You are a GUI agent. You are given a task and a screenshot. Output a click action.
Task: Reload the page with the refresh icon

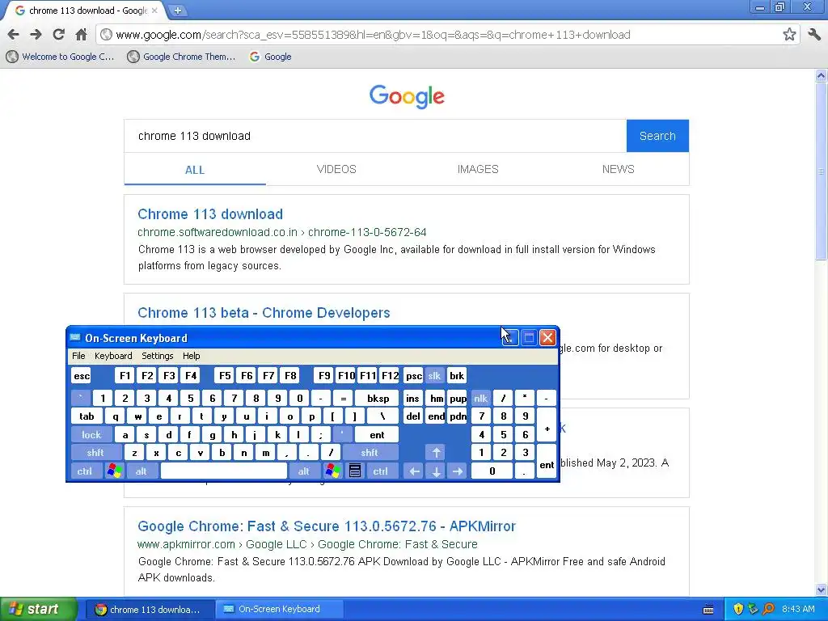click(x=58, y=35)
